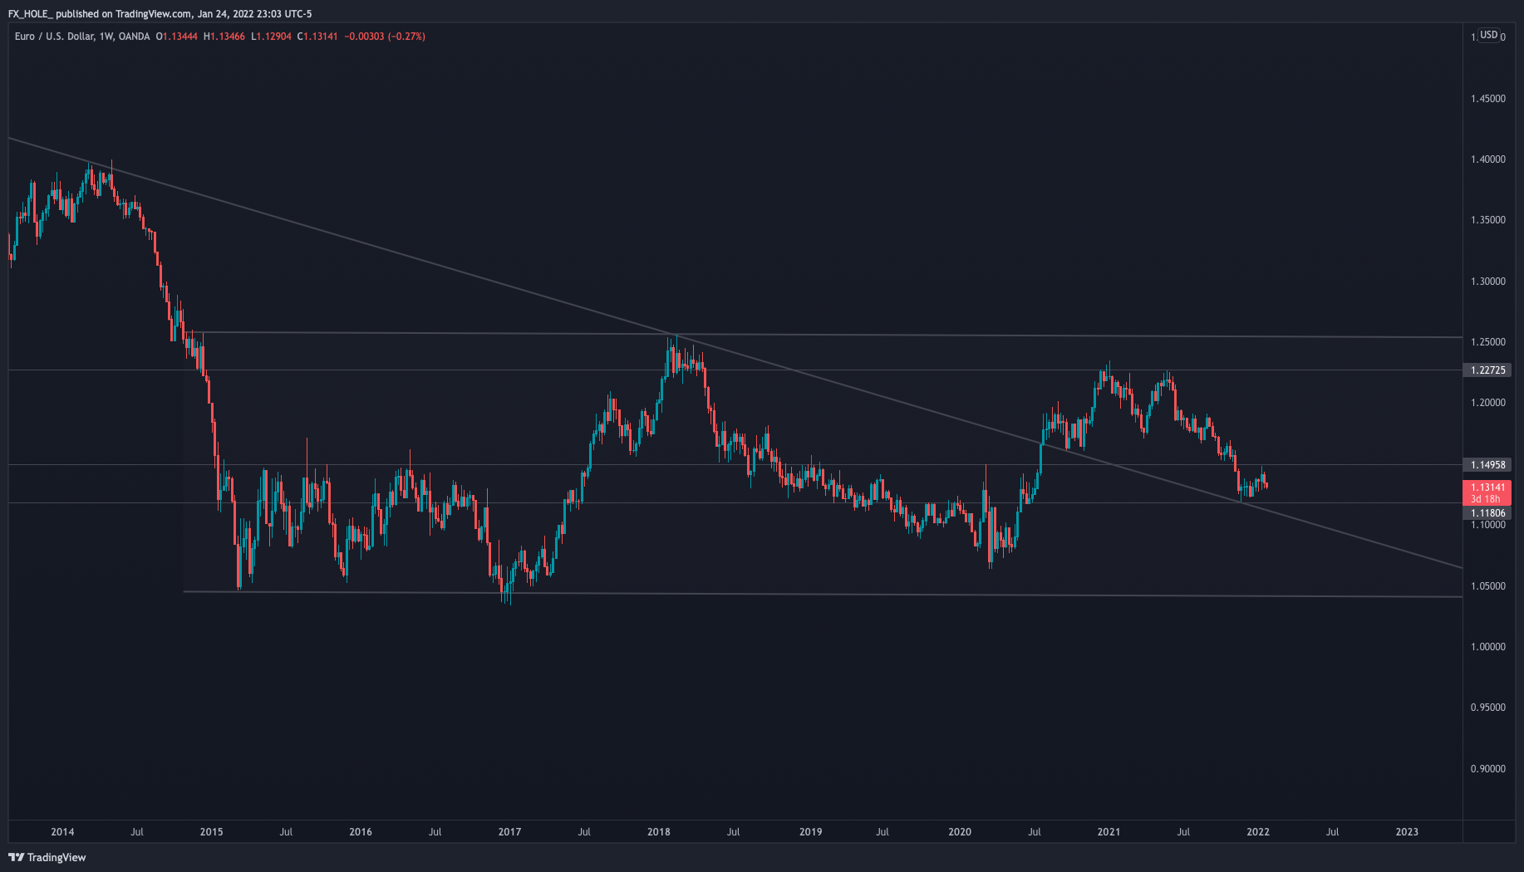Click the 1.30000 price axis label
Screen dimensions: 1524x872
point(1488,282)
